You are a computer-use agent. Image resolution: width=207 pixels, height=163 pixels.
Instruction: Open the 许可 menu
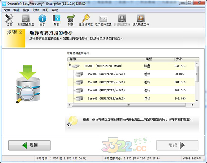pyautogui.click(x=45, y=10)
